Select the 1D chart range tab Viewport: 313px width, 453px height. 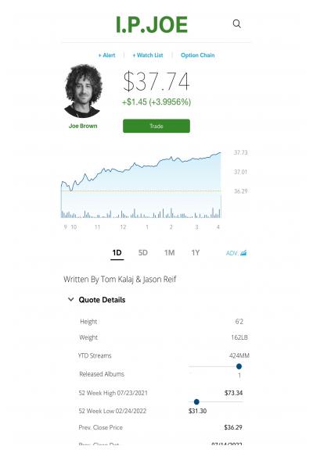click(117, 253)
